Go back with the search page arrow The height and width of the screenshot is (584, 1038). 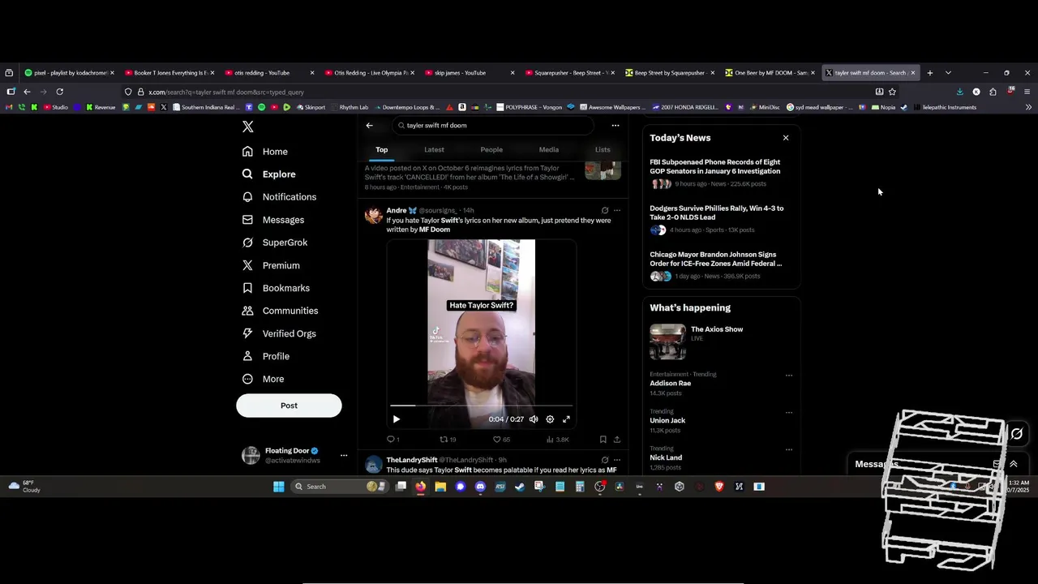370,126
